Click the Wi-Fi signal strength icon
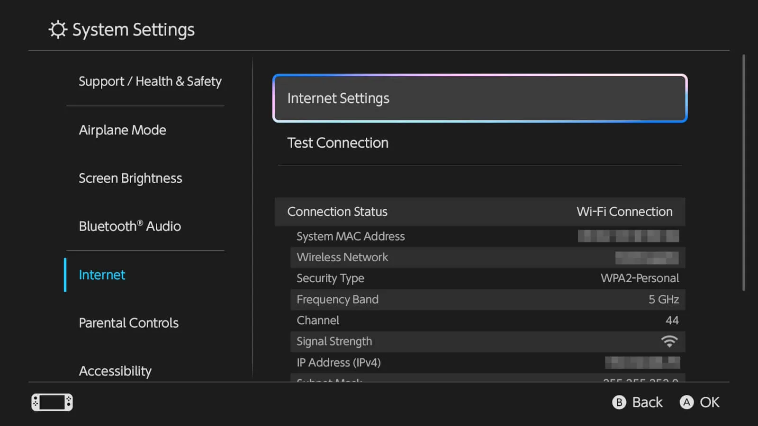 pyautogui.click(x=669, y=341)
